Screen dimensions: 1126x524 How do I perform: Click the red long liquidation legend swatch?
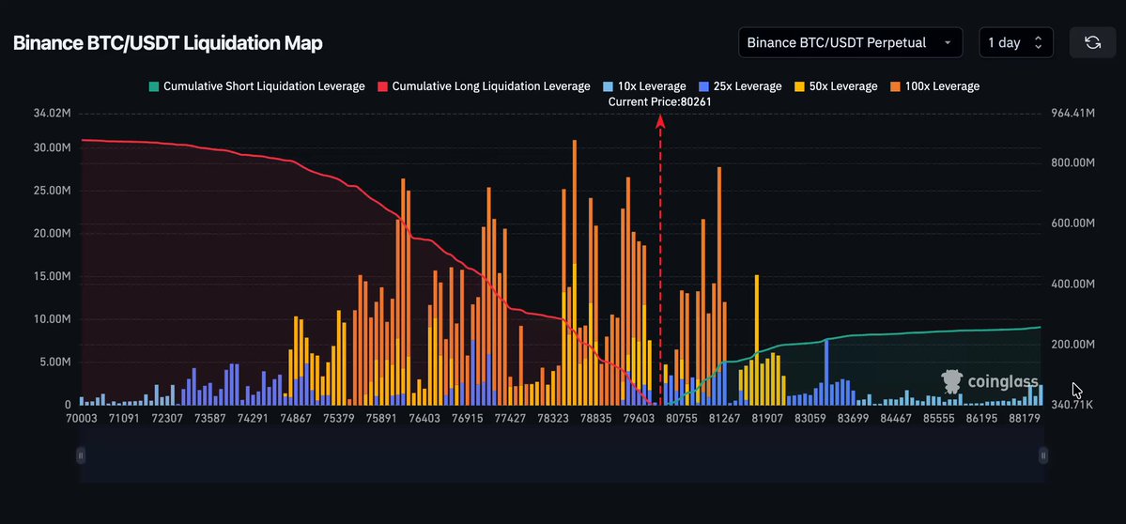(382, 86)
